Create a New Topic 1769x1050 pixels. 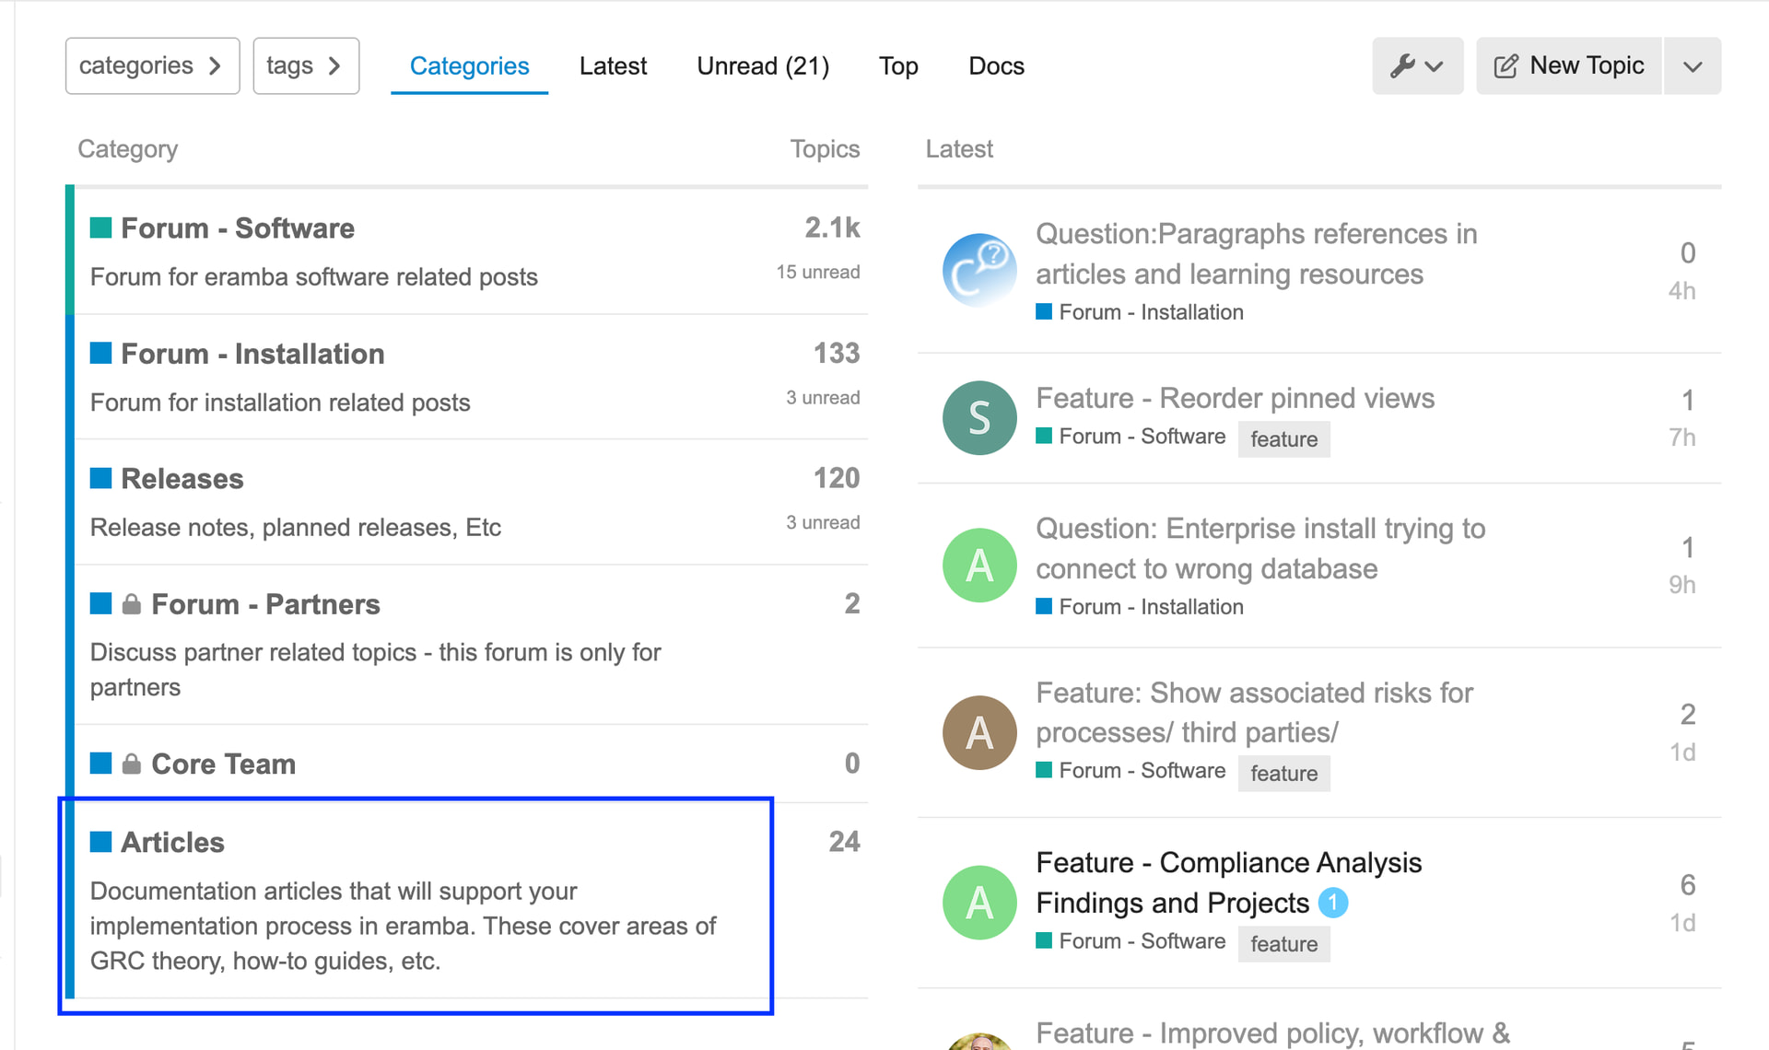click(x=1570, y=66)
